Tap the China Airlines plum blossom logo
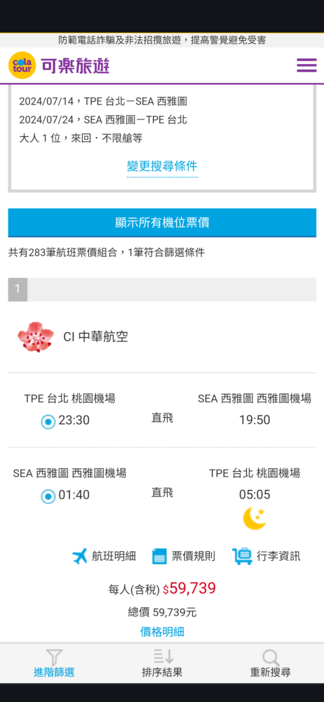This screenshot has height=702, width=324. [x=36, y=337]
